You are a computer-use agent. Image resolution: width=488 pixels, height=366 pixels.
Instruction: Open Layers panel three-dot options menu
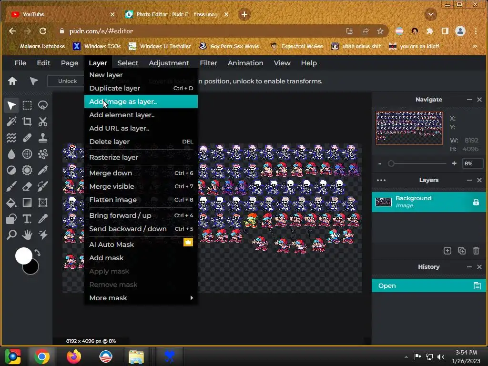click(x=381, y=180)
